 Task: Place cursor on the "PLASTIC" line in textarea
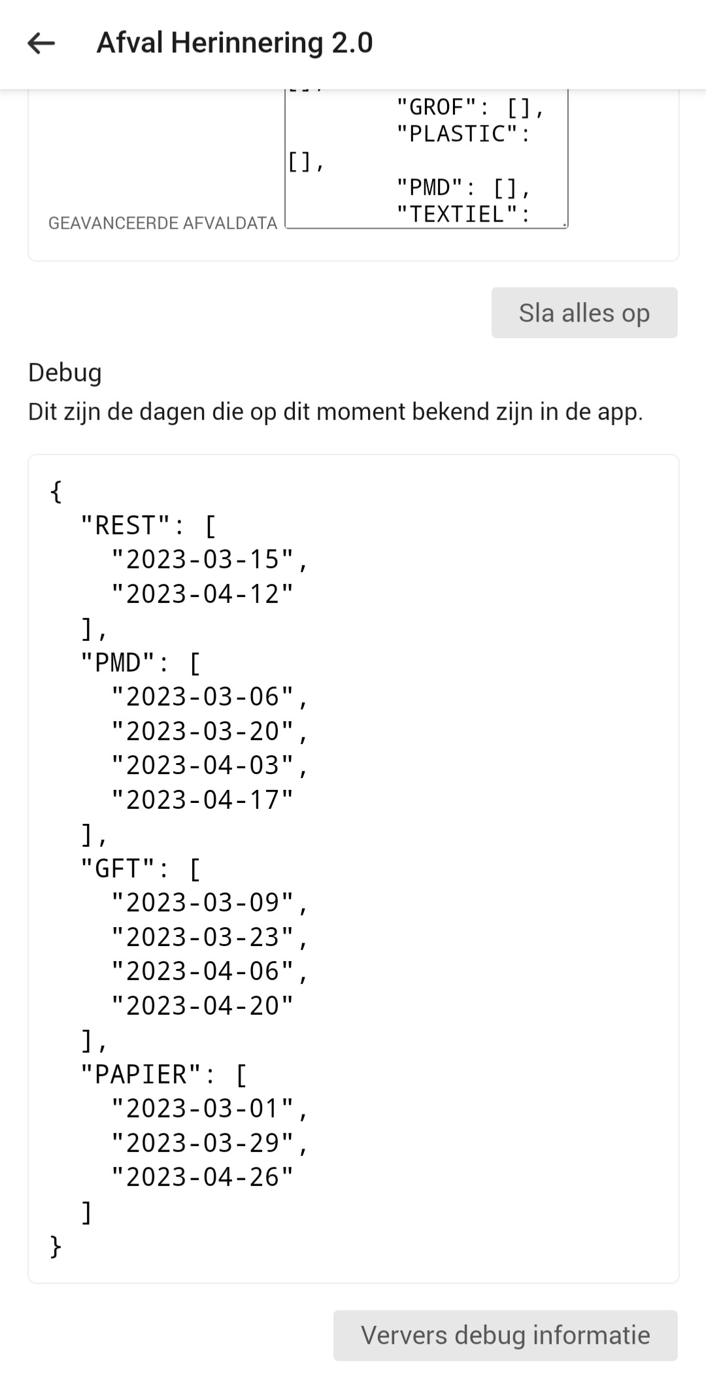point(463,134)
